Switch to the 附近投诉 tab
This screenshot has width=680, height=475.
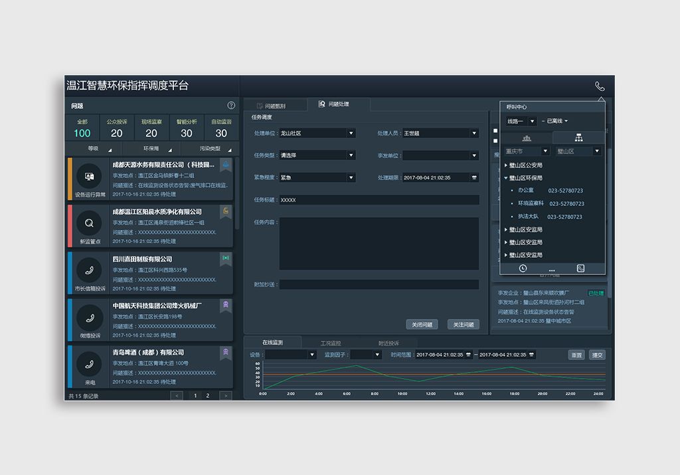pos(388,343)
